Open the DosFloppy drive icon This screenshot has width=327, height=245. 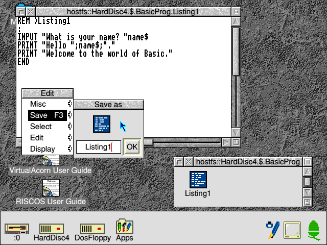click(92, 229)
